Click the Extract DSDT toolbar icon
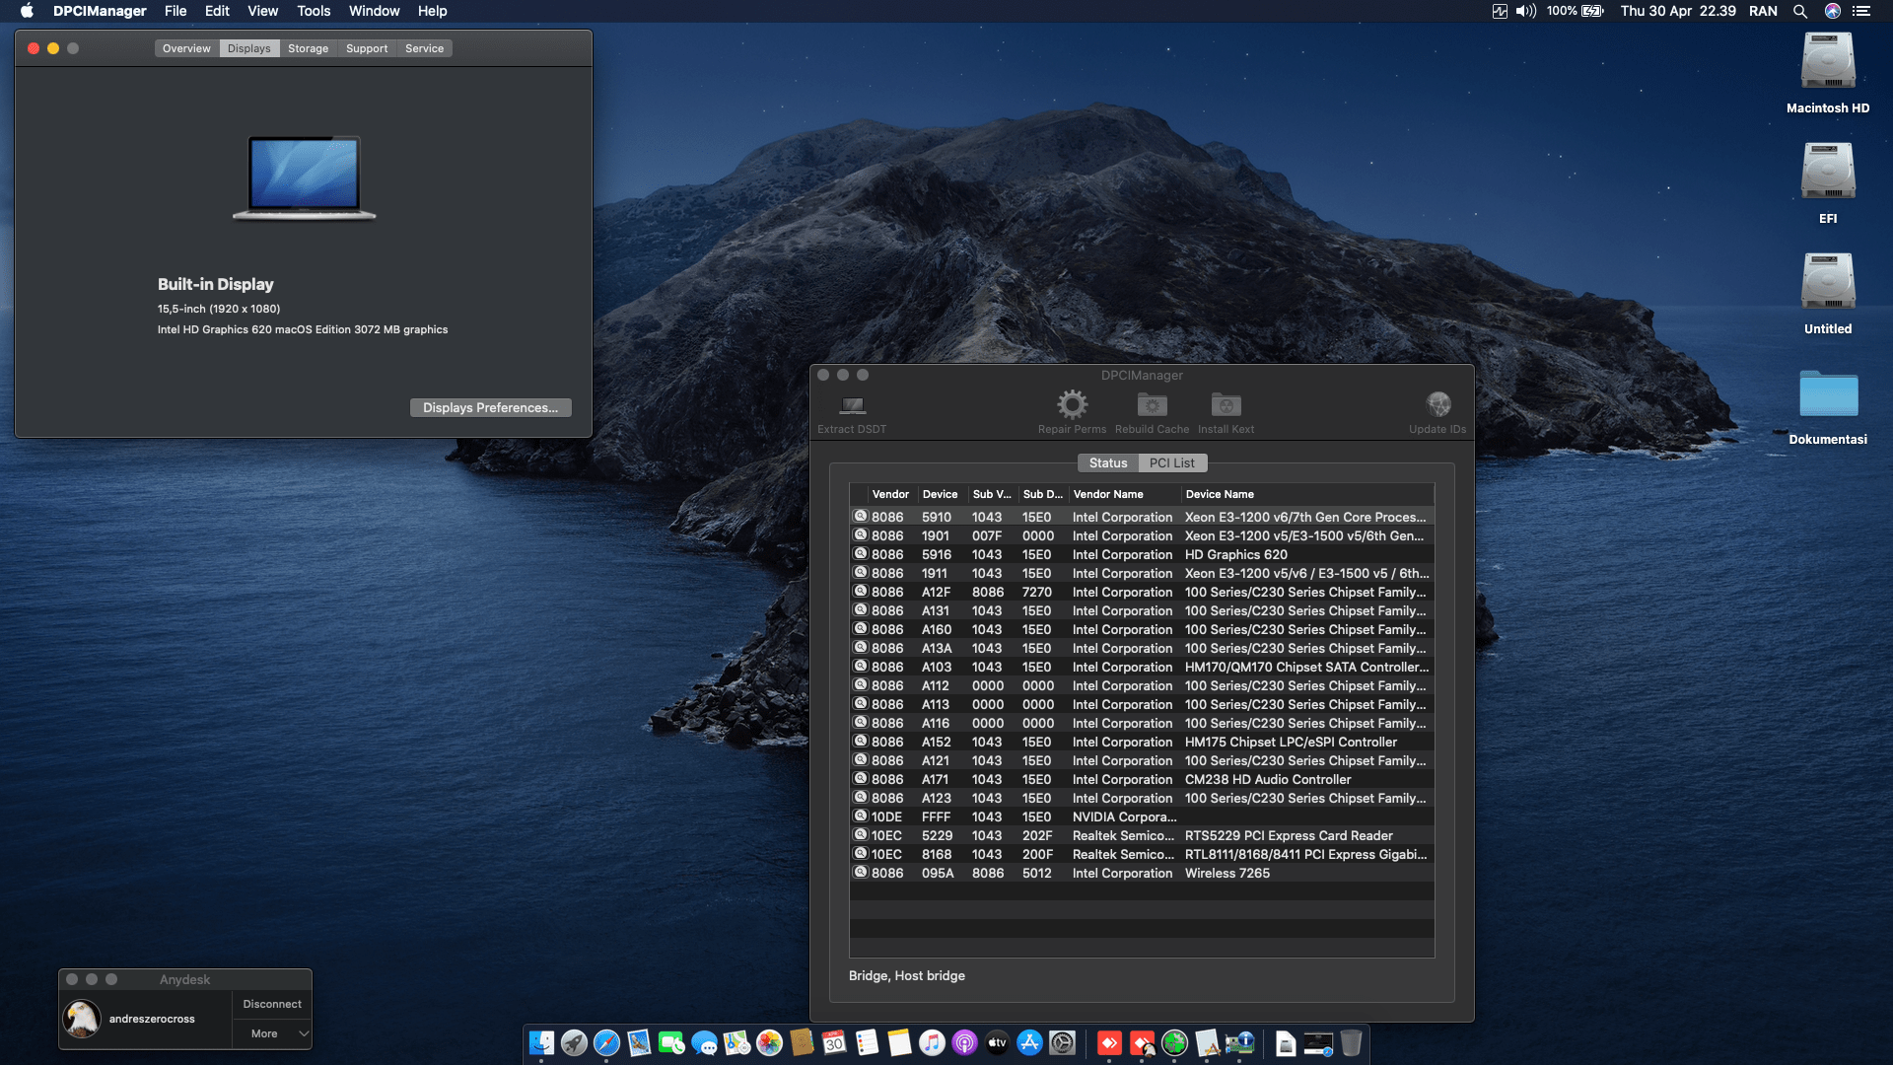This screenshot has height=1065, width=1893. (852, 405)
